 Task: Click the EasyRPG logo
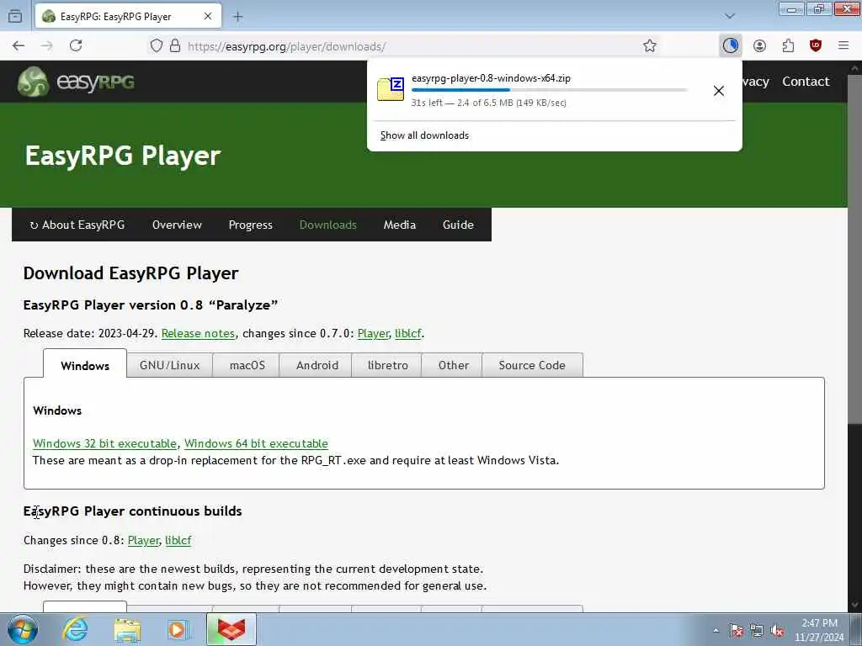coord(76,82)
